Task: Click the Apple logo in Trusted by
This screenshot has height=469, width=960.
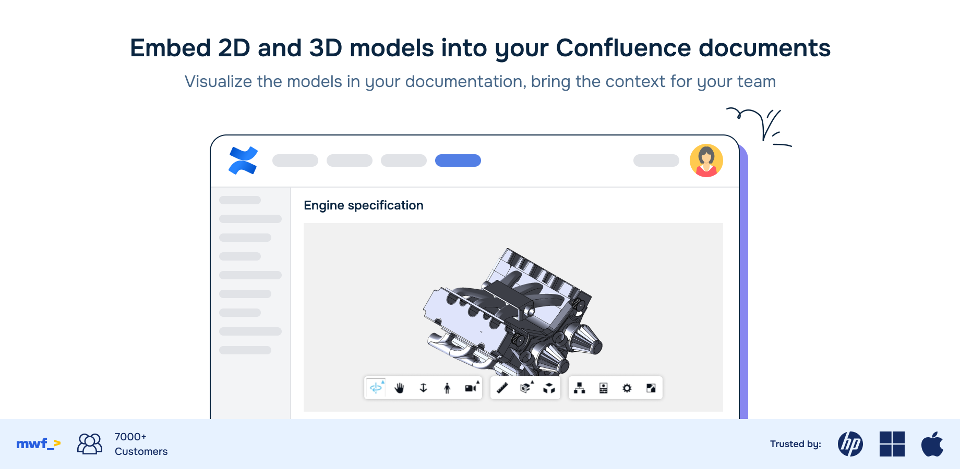Action: [932, 444]
